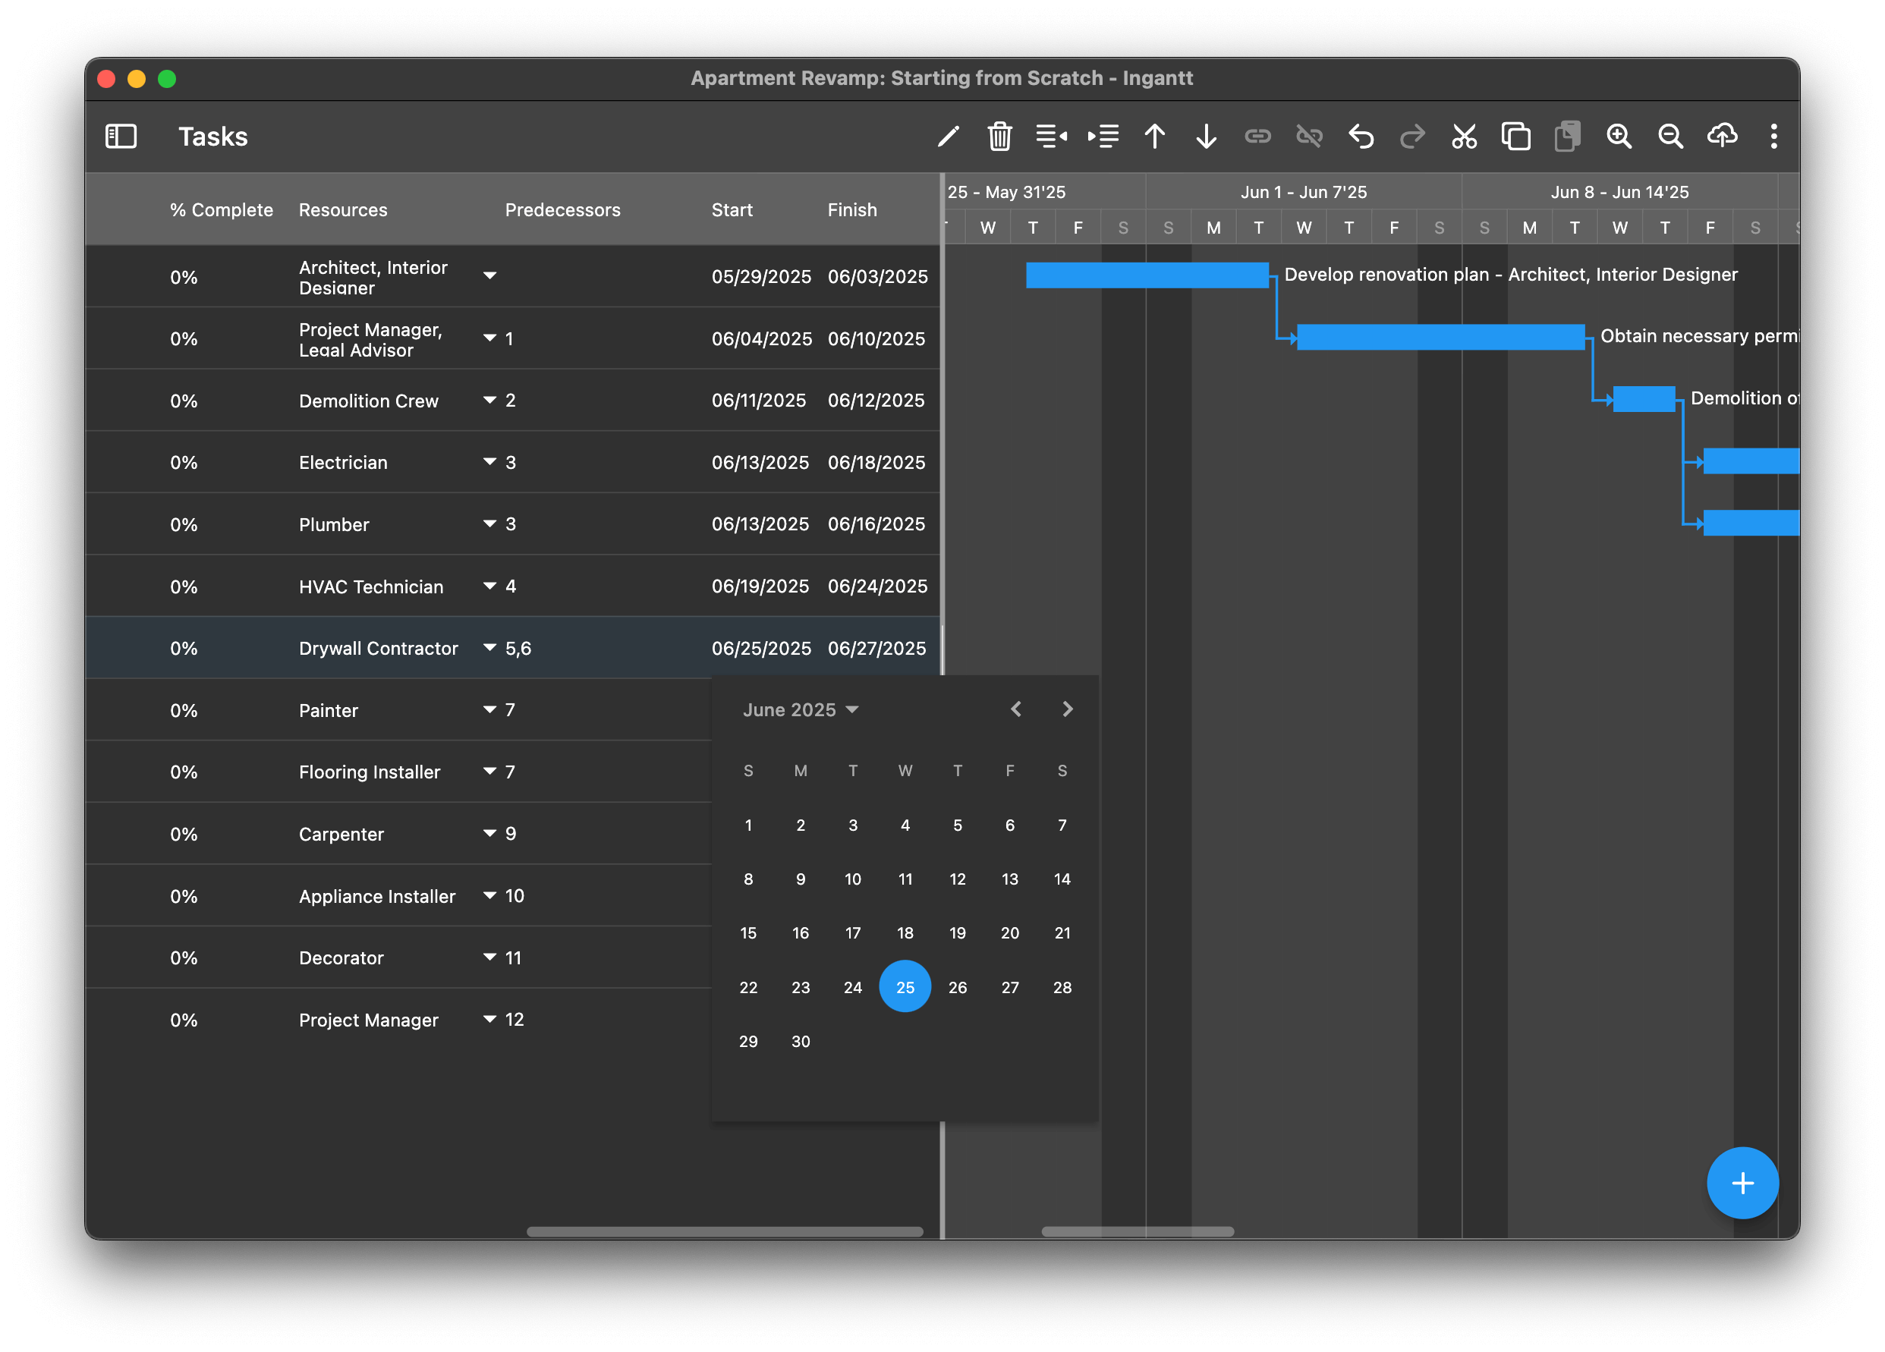Viewport: 1885px width, 1352px height.
Task: Redo the last action
Action: (x=1413, y=137)
